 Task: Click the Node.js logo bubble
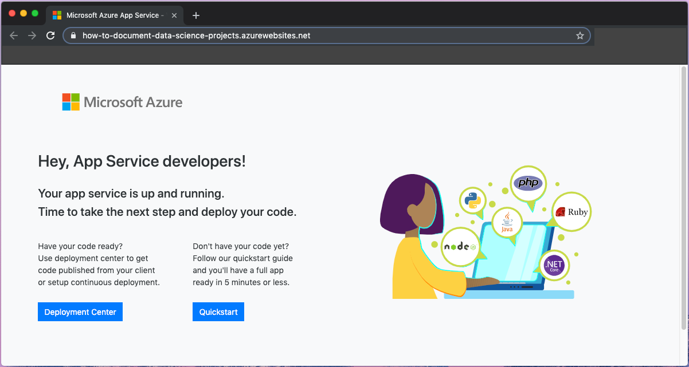point(460,246)
